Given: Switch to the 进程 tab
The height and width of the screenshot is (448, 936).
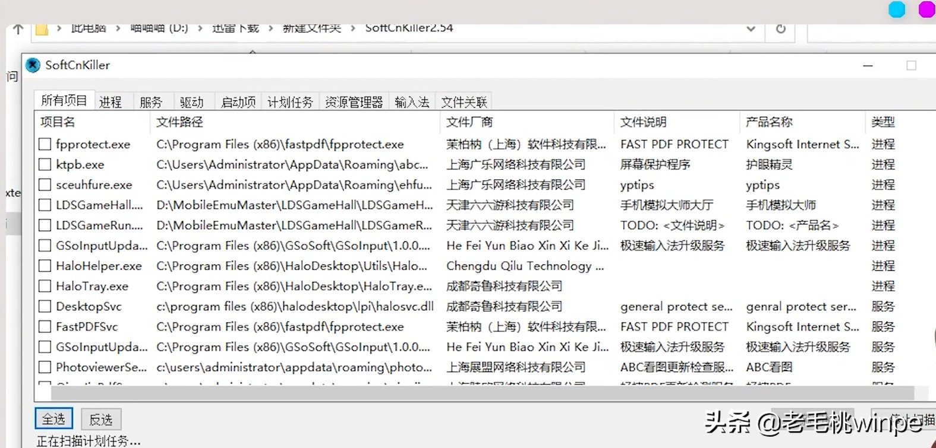Looking at the screenshot, I should point(111,102).
